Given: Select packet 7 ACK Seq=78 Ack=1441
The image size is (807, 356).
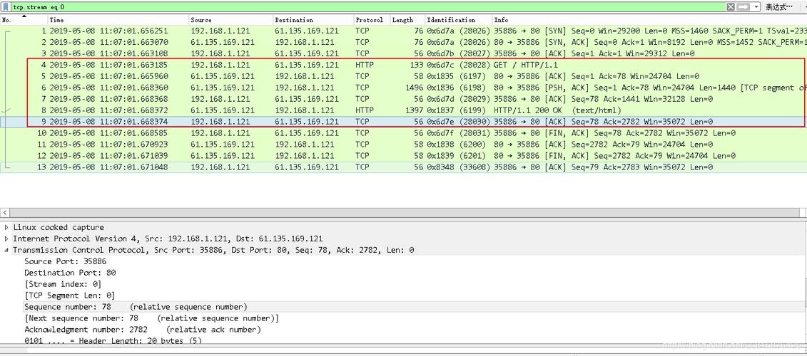Looking at the screenshot, I should coord(404,99).
